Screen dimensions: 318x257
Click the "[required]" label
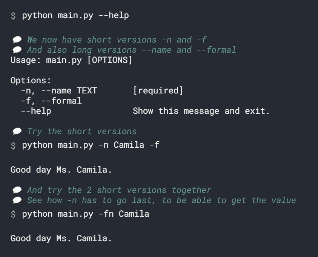click(x=158, y=90)
